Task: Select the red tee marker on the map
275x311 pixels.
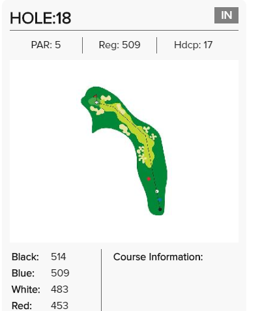Action: (149, 179)
